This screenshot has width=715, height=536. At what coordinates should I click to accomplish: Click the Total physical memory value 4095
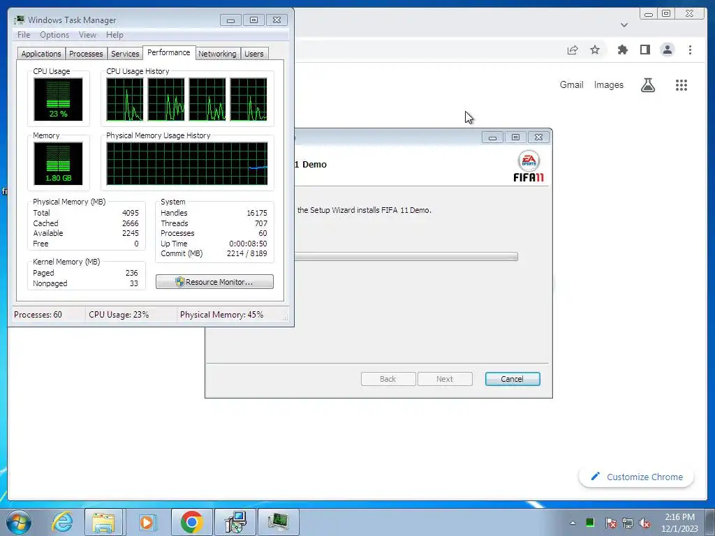131,213
